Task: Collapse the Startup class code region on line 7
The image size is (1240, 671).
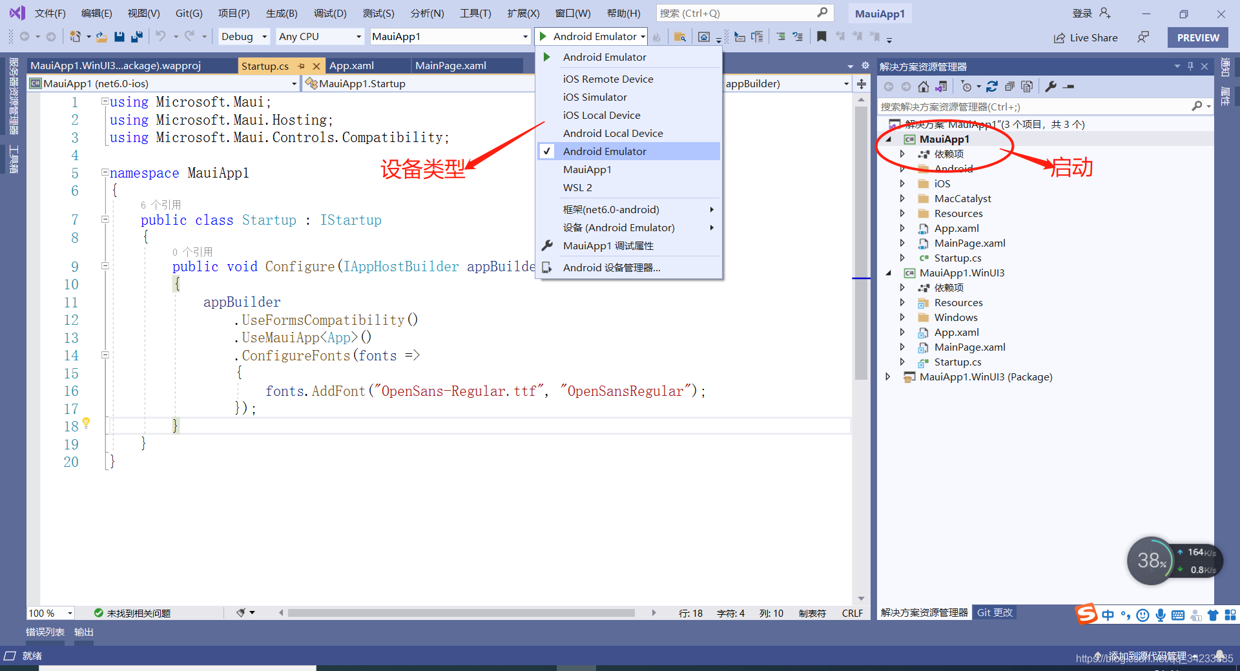Action: [x=105, y=220]
